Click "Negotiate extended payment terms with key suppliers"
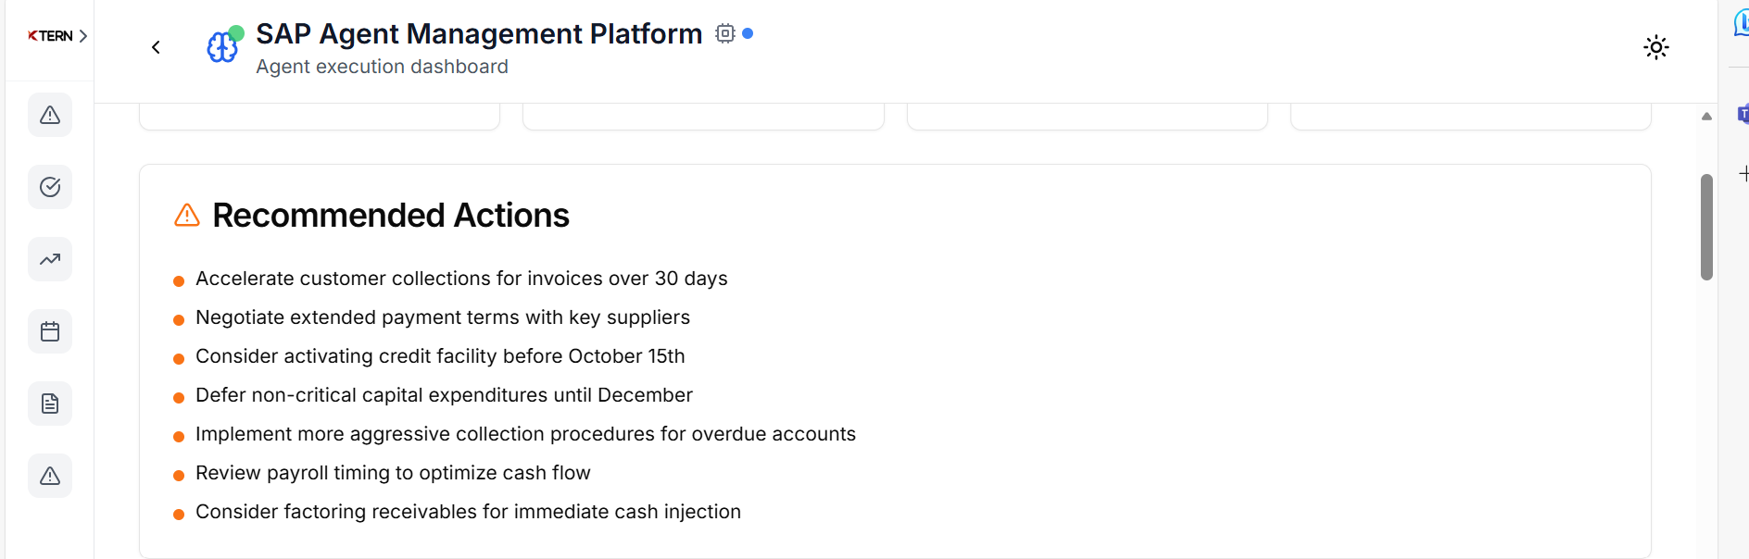This screenshot has height=559, width=1749. coord(443,317)
